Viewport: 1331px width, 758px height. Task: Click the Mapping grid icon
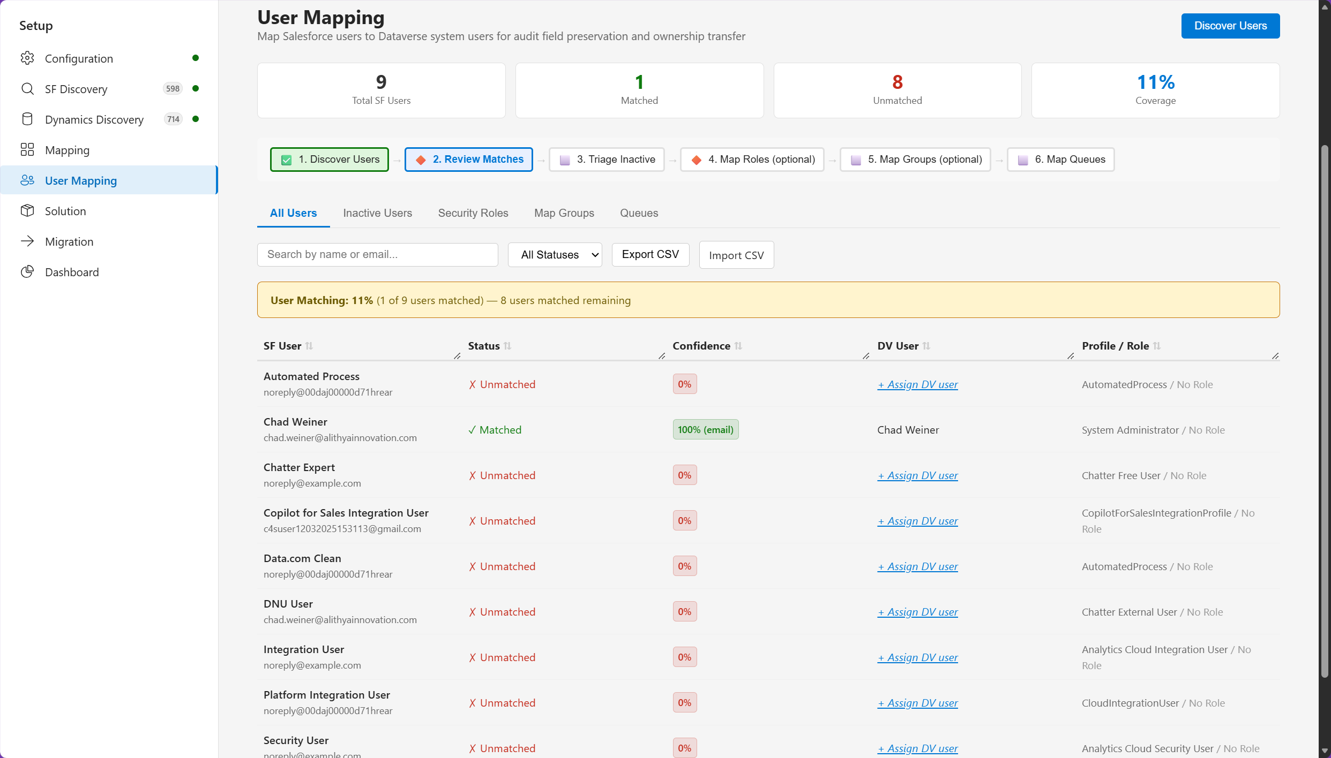pyautogui.click(x=27, y=150)
